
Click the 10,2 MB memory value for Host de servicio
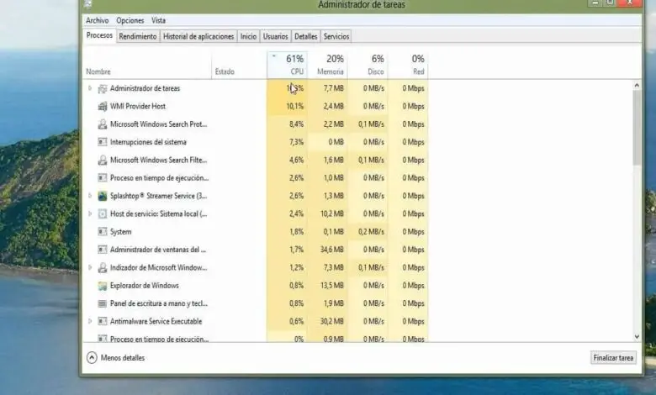[x=333, y=213]
